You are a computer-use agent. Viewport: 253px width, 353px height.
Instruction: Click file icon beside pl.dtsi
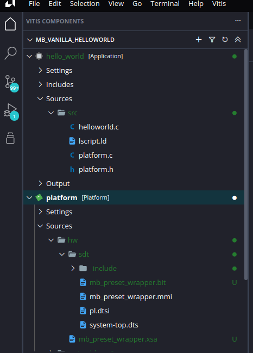coord(83,311)
